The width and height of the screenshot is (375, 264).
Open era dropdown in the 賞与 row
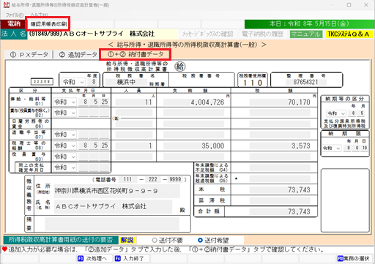click(x=64, y=113)
